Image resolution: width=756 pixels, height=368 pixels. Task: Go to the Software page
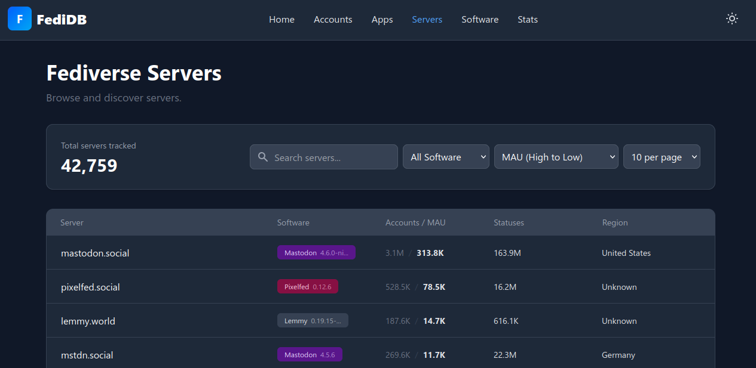pyautogui.click(x=480, y=19)
